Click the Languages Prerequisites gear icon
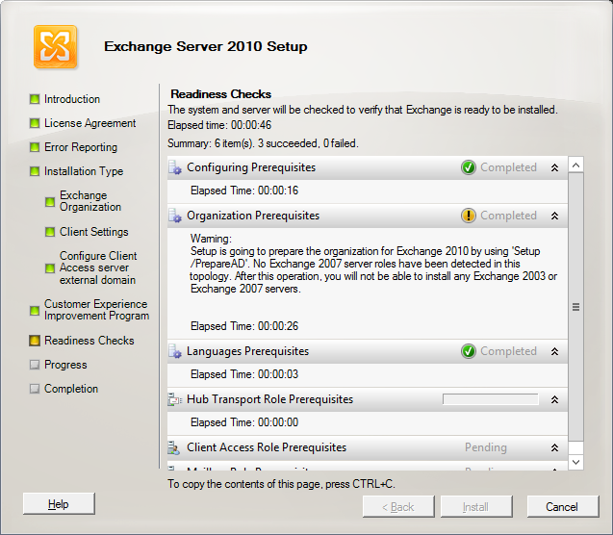613x535 pixels. point(175,351)
